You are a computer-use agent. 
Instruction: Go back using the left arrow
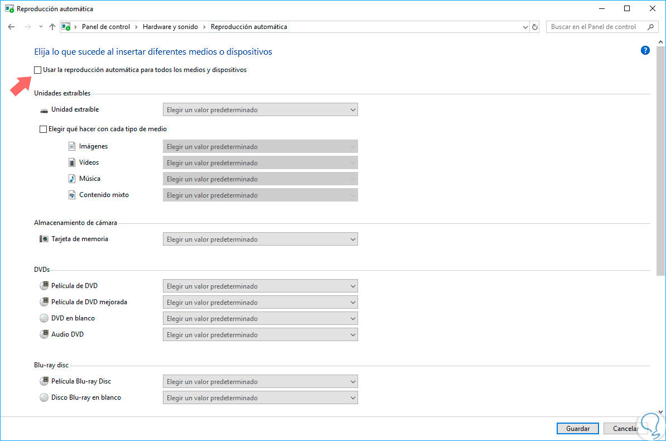click(x=11, y=27)
